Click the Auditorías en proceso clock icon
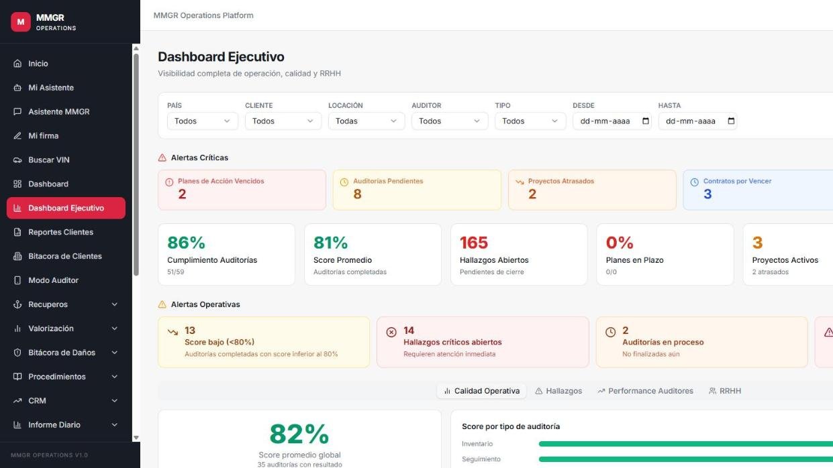833x468 pixels. click(610, 332)
